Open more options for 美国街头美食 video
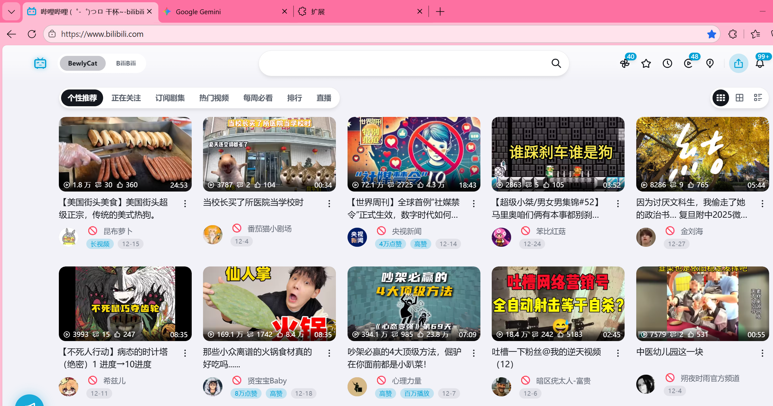Viewport: 773px width, 406px height. click(185, 203)
